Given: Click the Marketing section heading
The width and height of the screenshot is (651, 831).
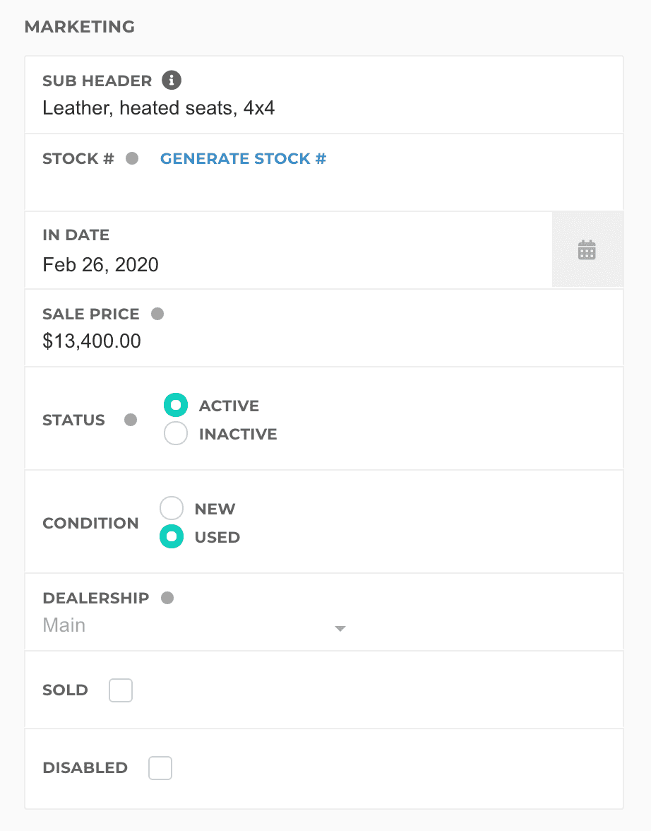Looking at the screenshot, I should coord(80,27).
